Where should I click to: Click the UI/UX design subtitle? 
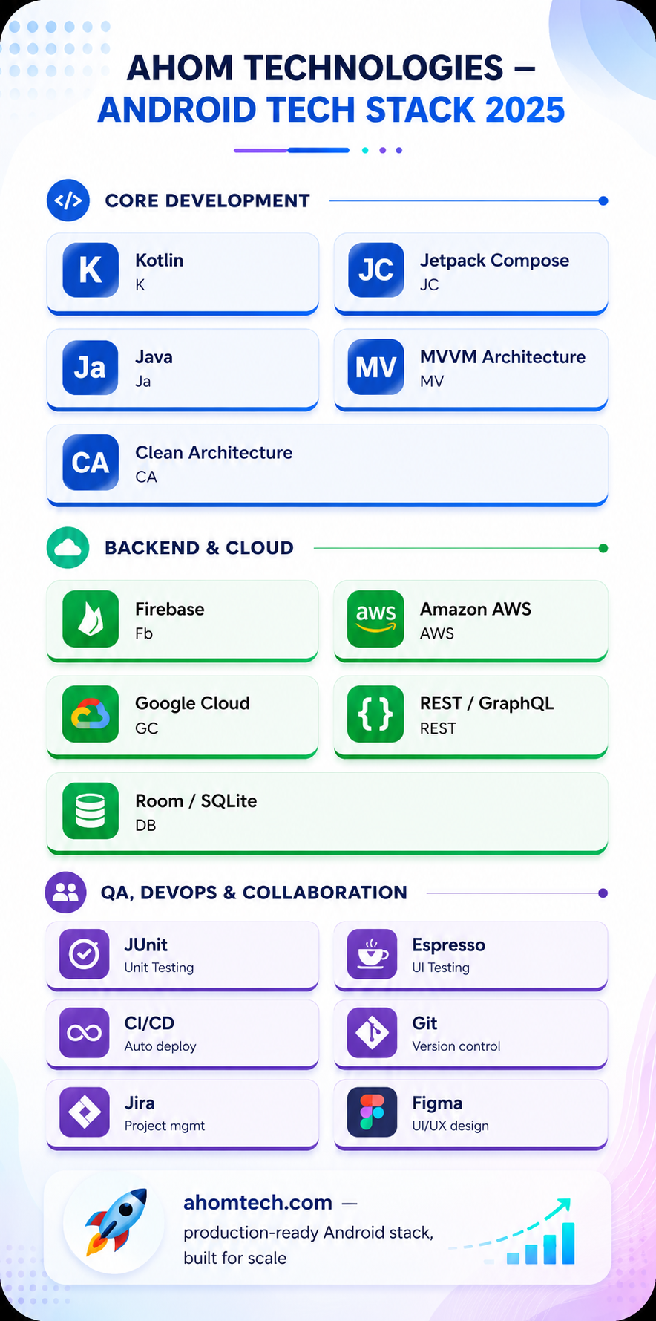450,1126
